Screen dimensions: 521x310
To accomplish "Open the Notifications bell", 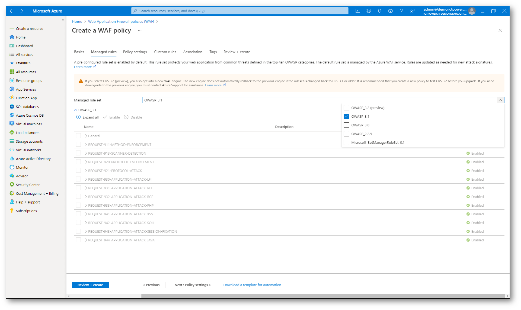I will tap(379, 11).
